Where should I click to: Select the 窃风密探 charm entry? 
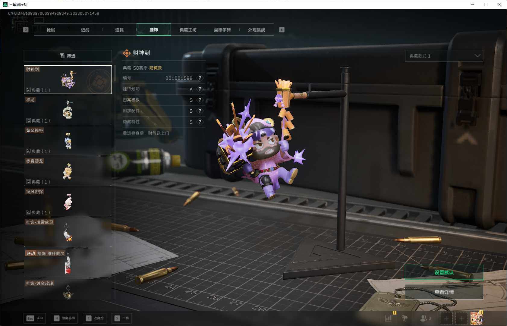point(68,202)
